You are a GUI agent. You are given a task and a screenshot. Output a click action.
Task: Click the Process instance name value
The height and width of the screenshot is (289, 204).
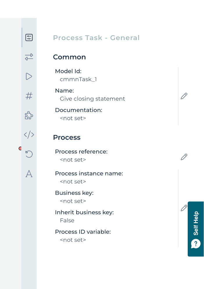click(x=73, y=182)
